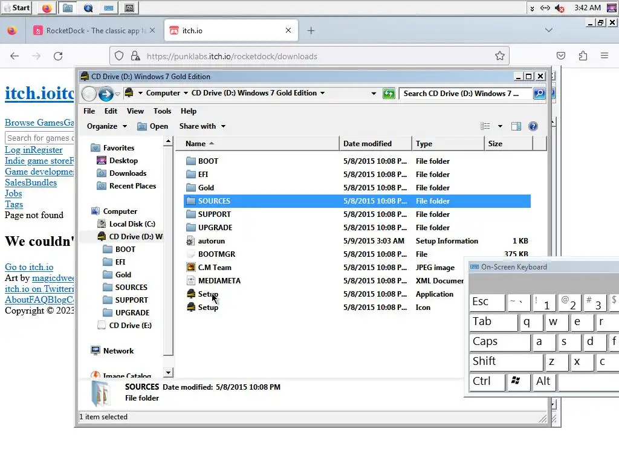Toggle the Caps key on On-Screen Keyboard
This screenshot has height=464, width=619.
500,342
